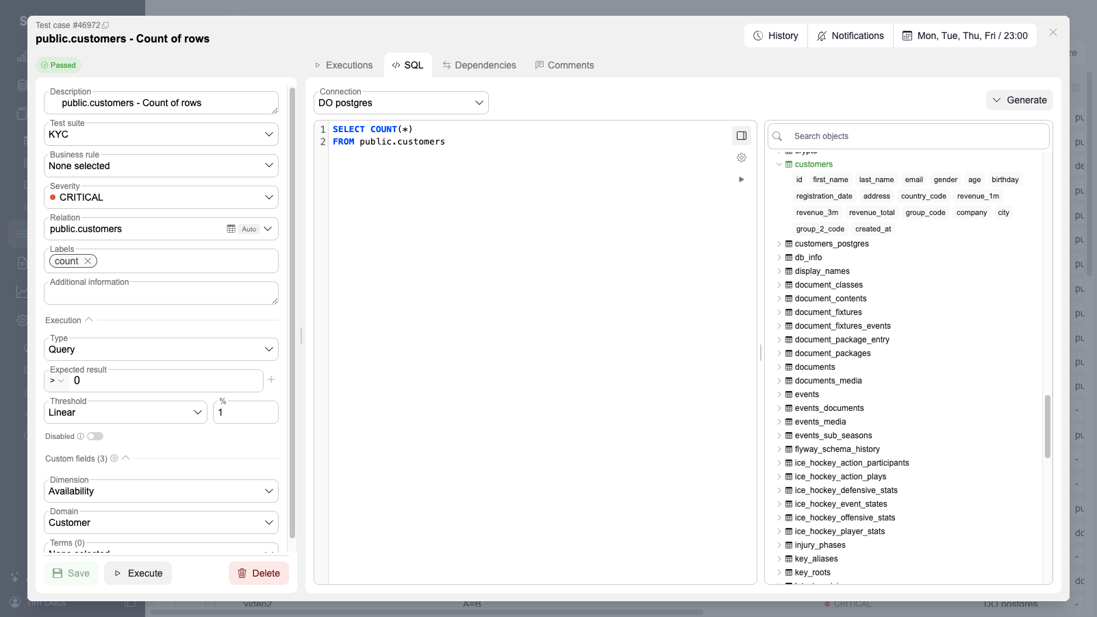
Task: Click the Description text field
Action: click(x=161, y=103)
